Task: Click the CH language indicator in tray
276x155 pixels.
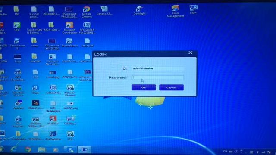Action: tap(225, 151)
